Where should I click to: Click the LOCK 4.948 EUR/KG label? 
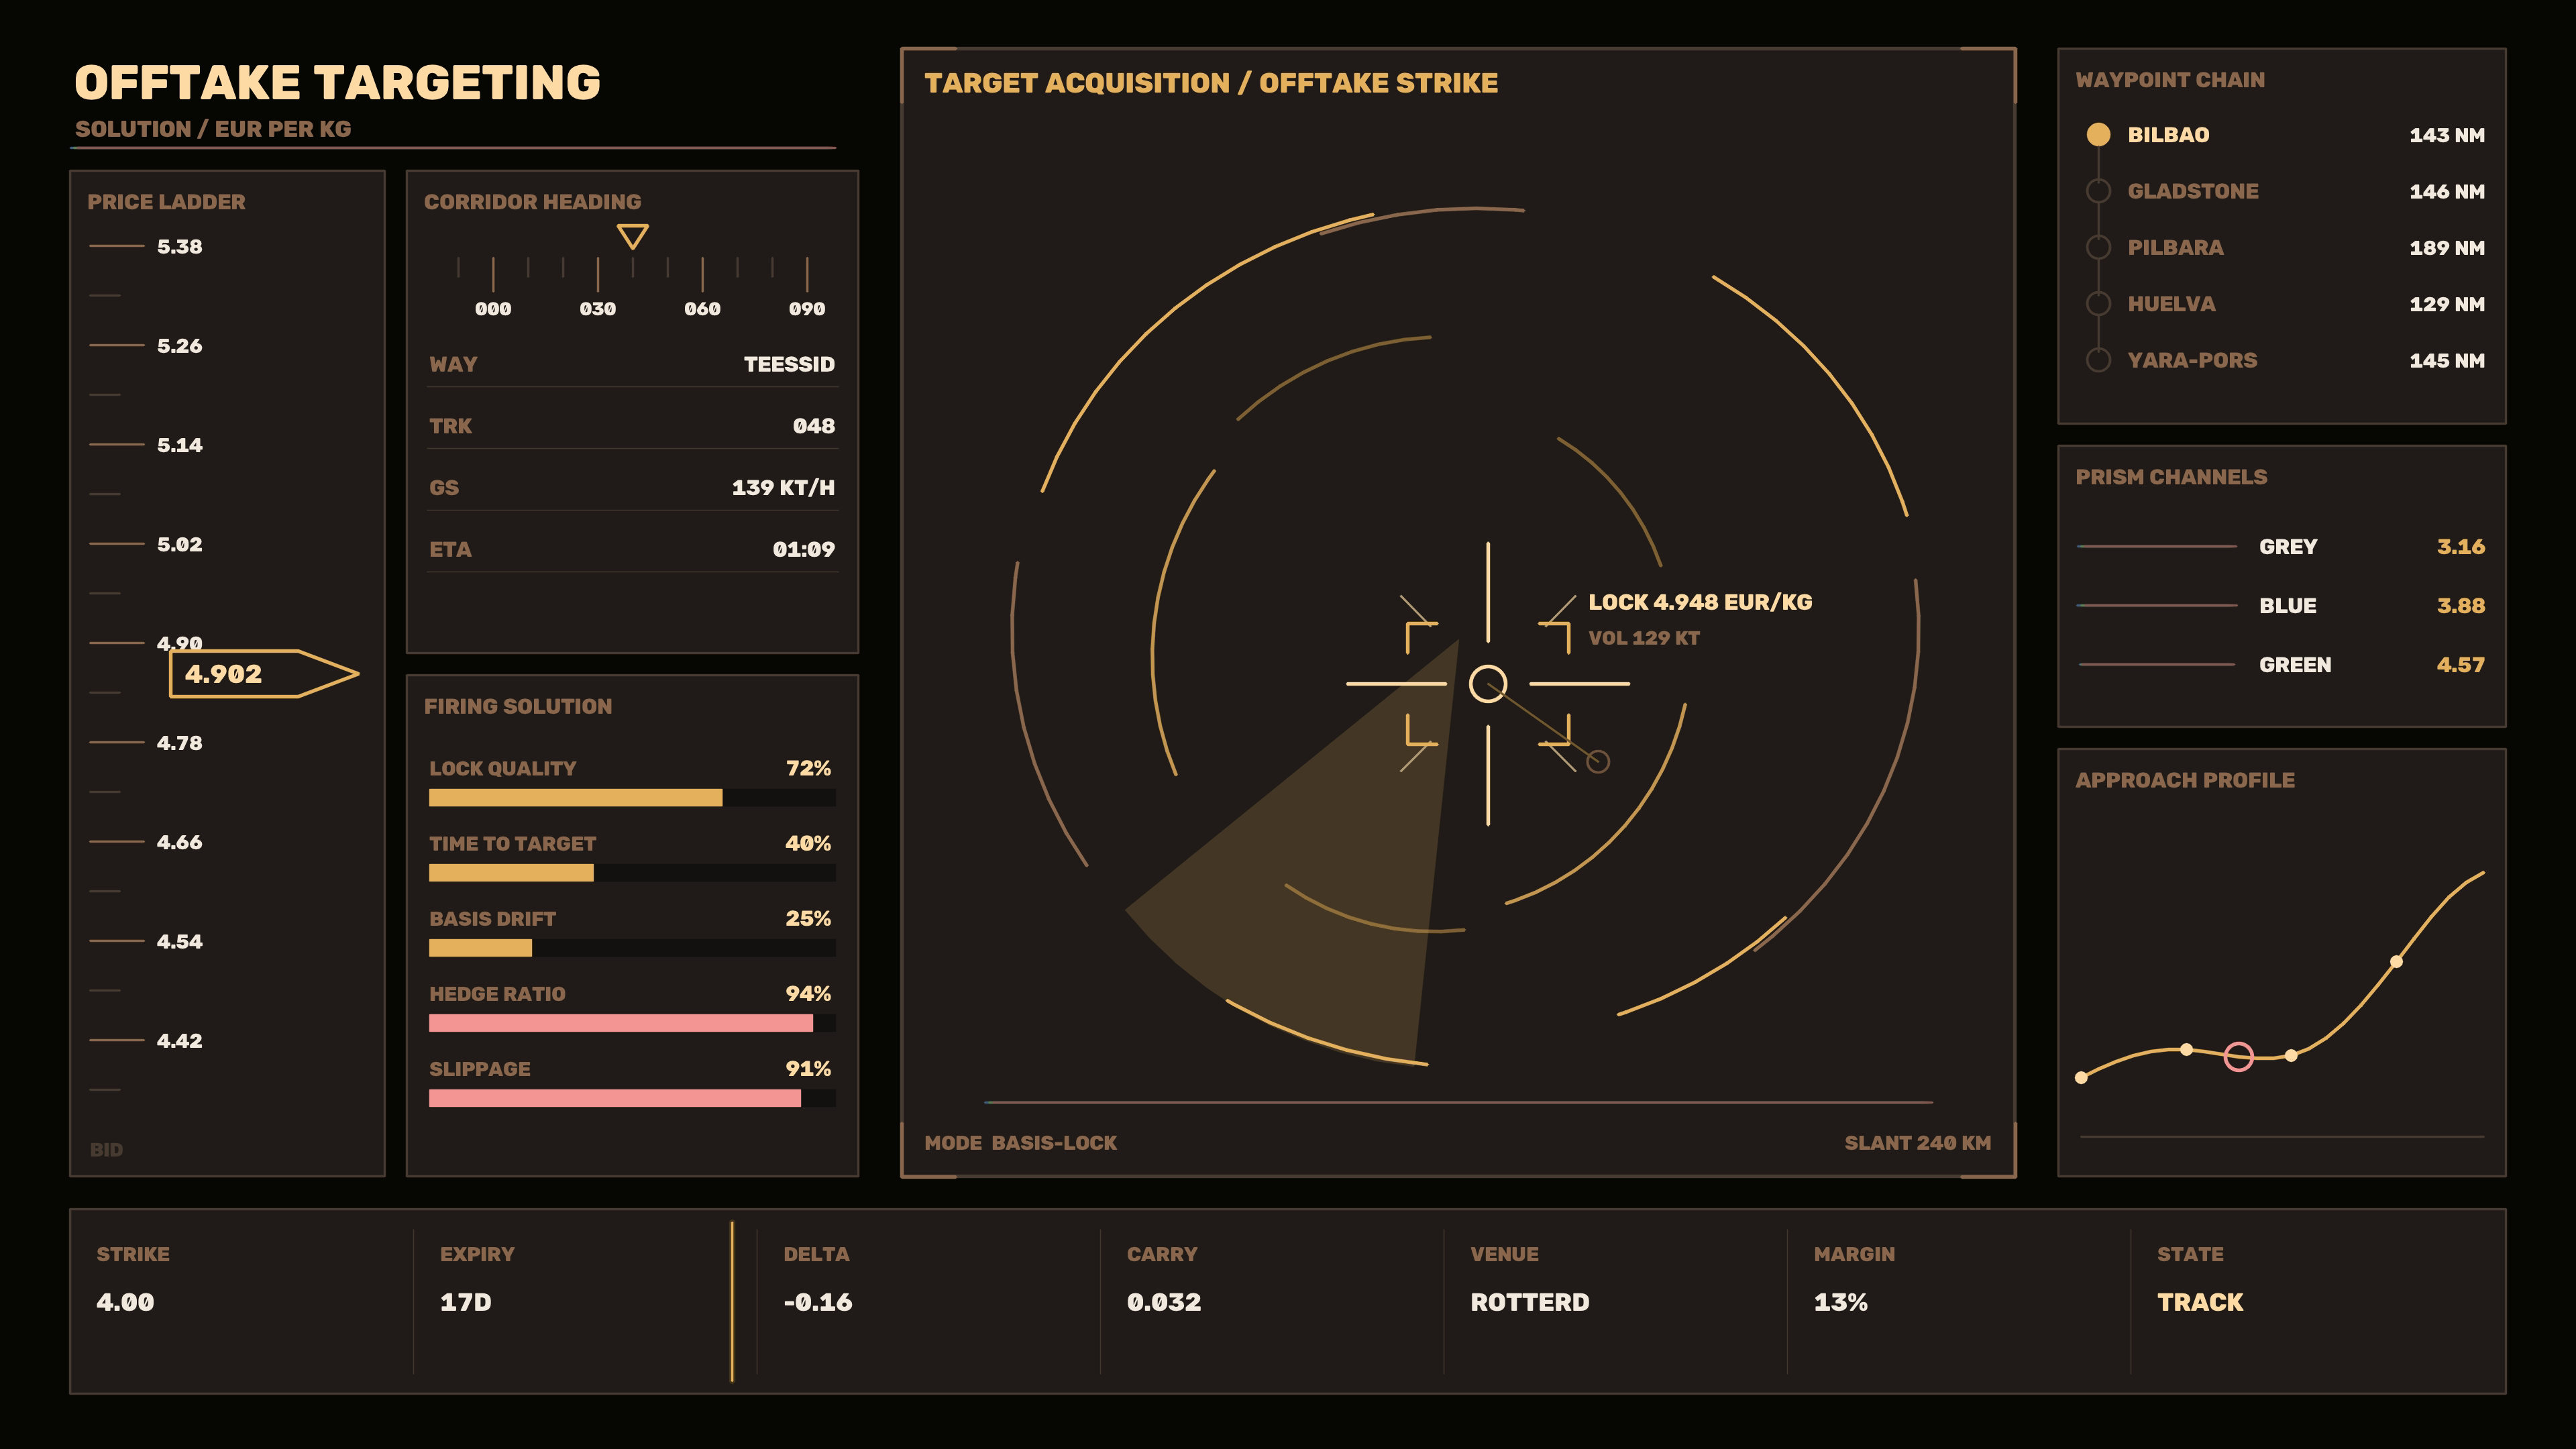(x=1700, y=602)
